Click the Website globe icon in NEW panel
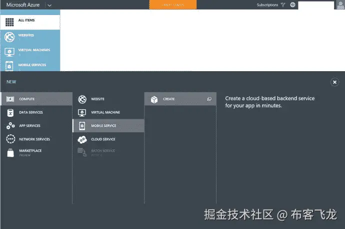 tap(82, 99)
